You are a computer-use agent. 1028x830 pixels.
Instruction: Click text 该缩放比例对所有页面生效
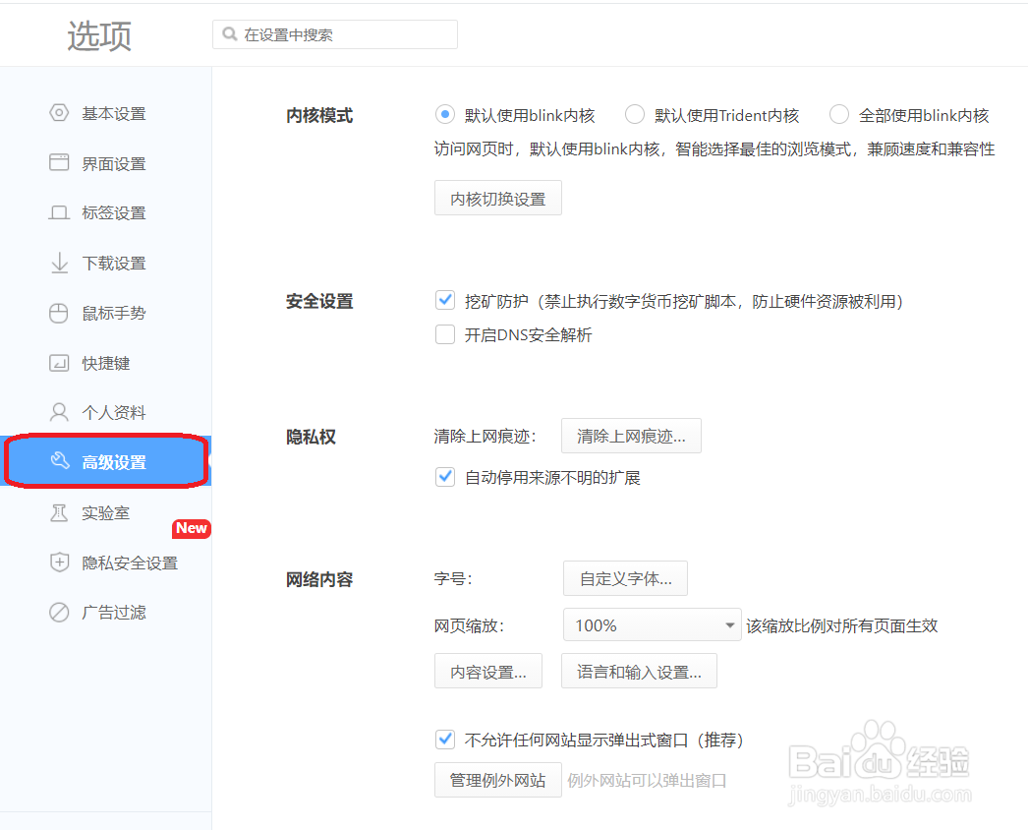842,625
